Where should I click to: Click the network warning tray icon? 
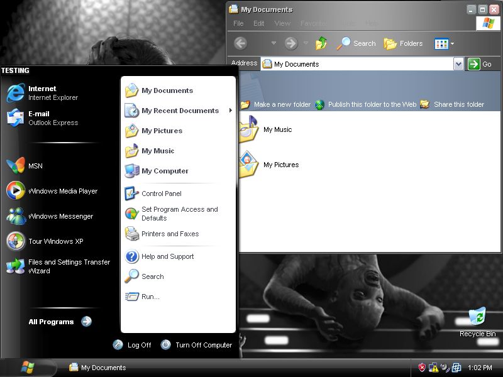433,368
